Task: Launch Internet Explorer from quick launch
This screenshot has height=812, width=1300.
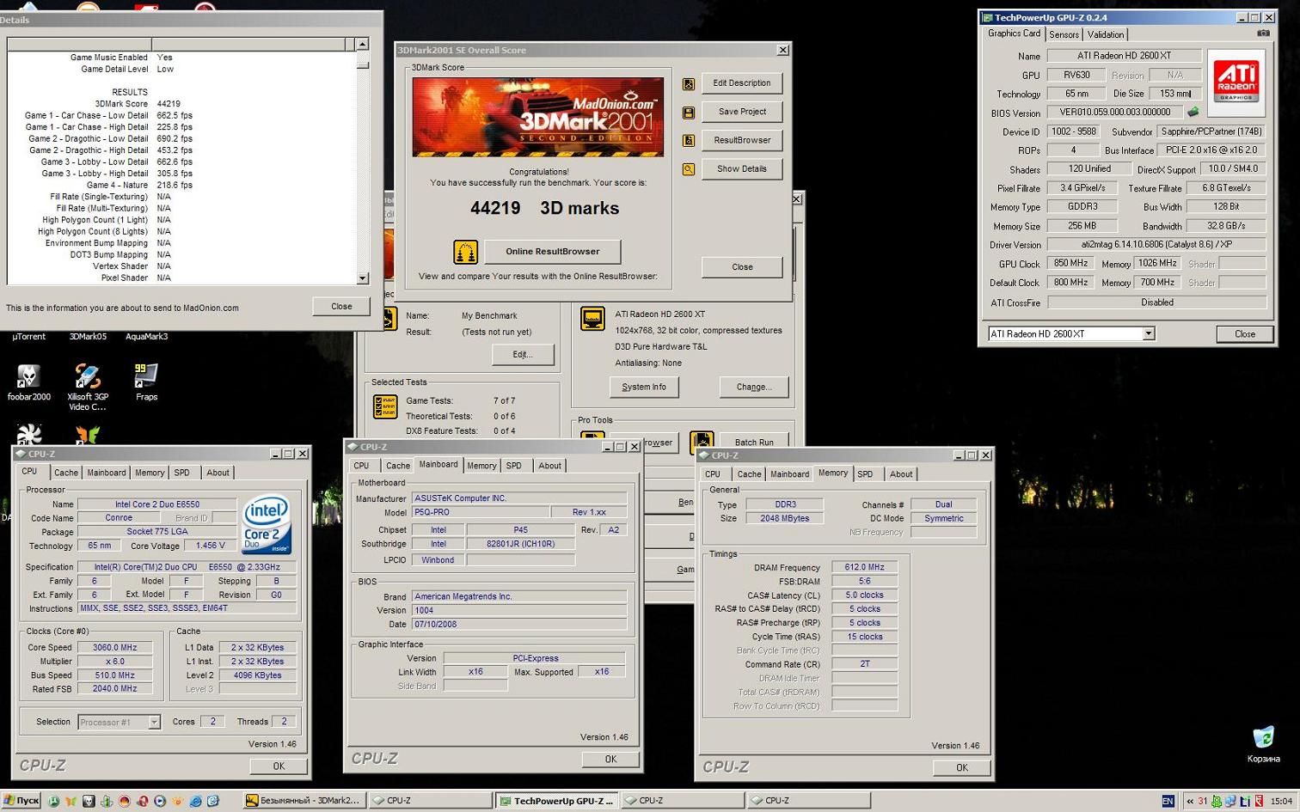Action: pyautogui.click(x=196, y=801)
